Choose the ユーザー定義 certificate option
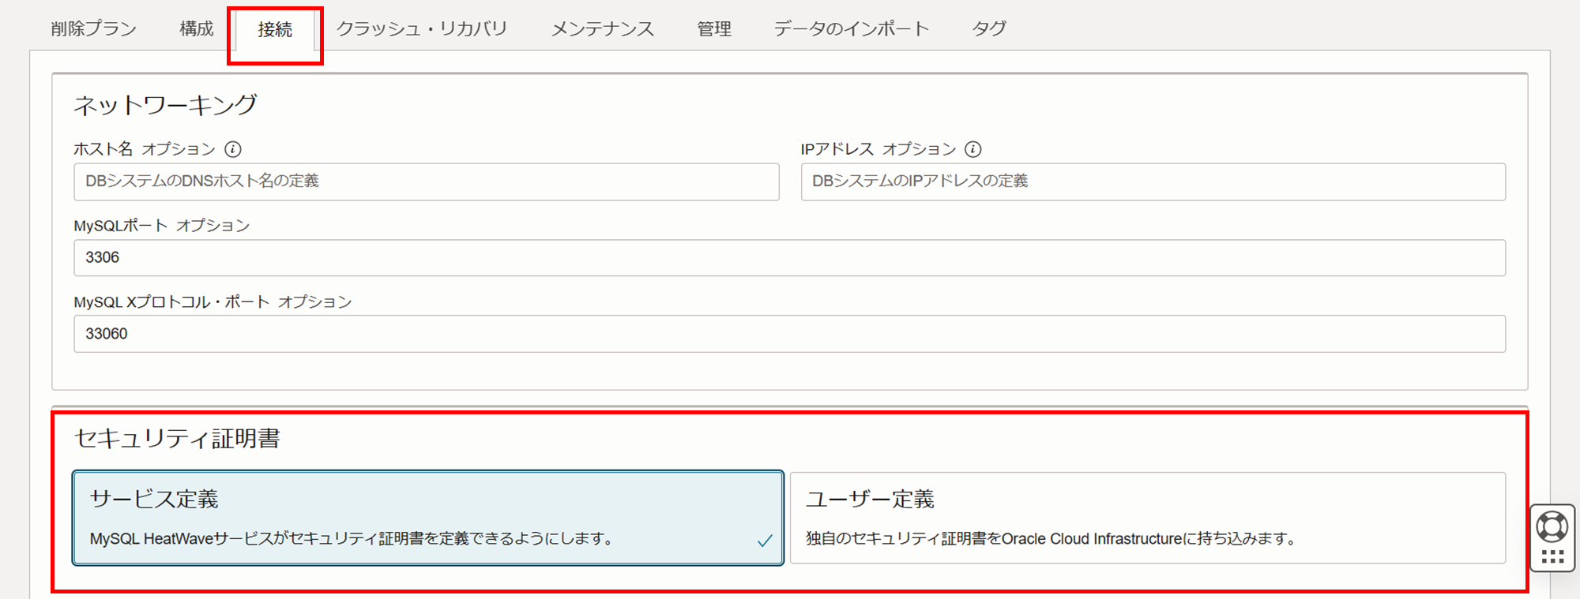Viewport: 1580px width, 599px height. click(1147, 518)
